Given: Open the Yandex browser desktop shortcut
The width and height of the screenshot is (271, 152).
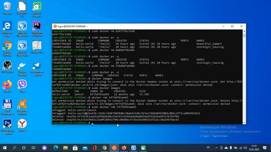Looking at the screenshot, I should 22,125.
